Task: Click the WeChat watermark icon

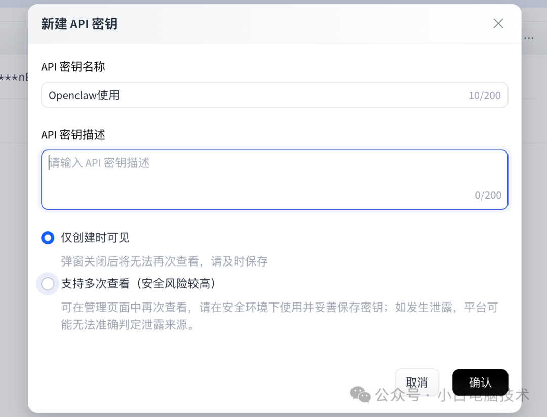Action: pyautogui.click(x=360, y=394)
